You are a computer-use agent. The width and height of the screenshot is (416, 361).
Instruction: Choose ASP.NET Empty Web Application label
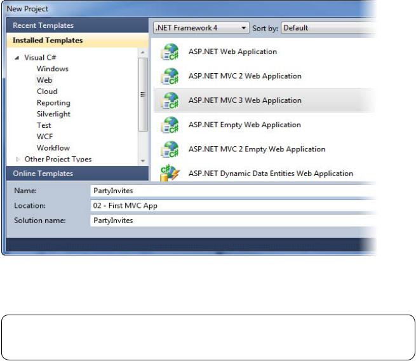pos(245,125)
